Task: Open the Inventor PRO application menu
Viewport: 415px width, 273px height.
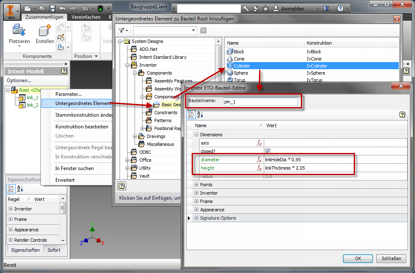Action: (12, 11)
